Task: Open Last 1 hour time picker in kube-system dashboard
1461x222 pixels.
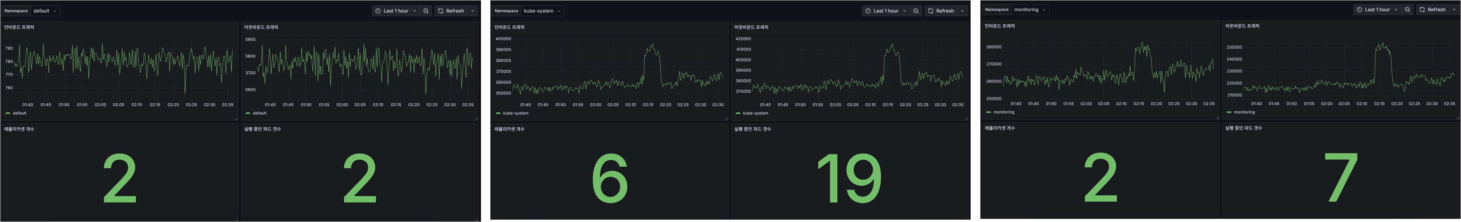Action: [x=886, y=11]
